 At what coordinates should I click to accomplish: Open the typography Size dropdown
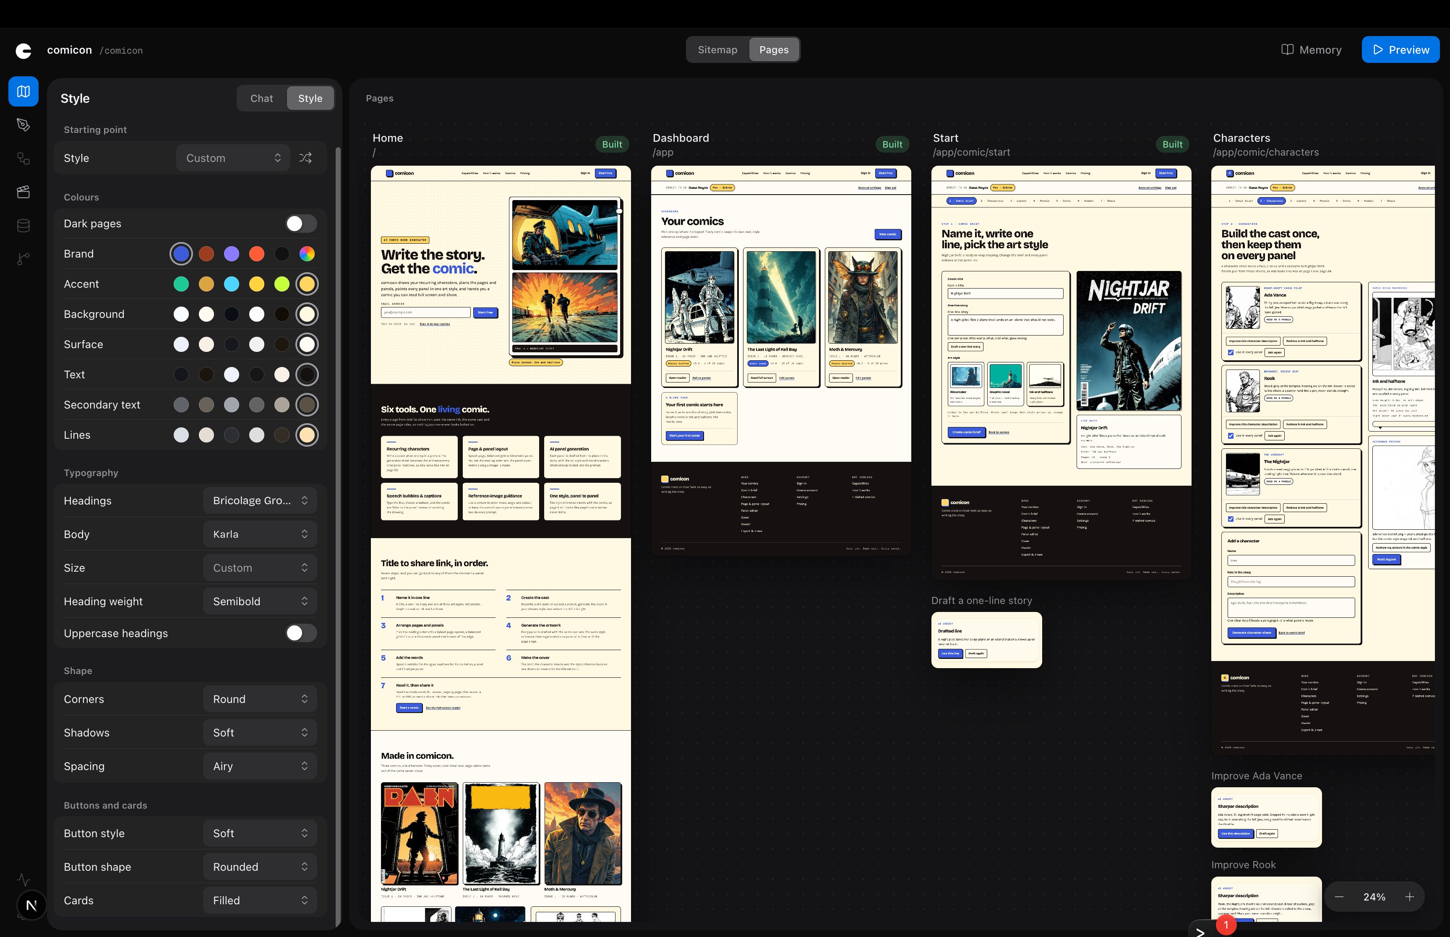[261, 567]
